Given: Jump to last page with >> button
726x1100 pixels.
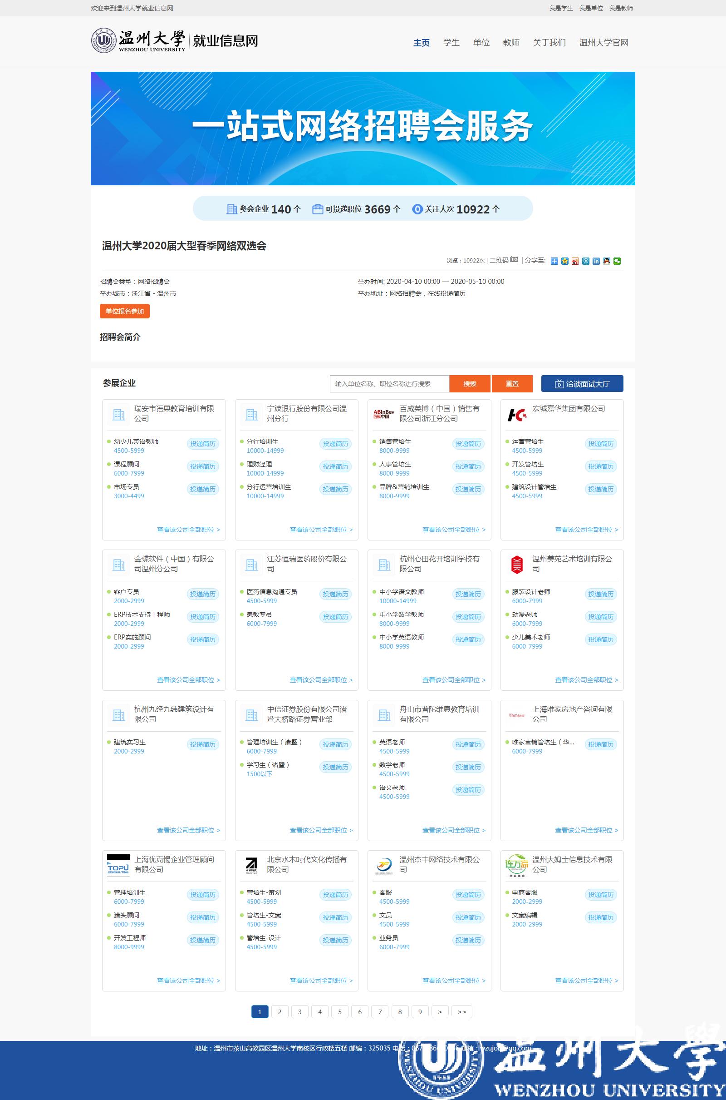Looking at the screenshot, I should [461, 1012].
